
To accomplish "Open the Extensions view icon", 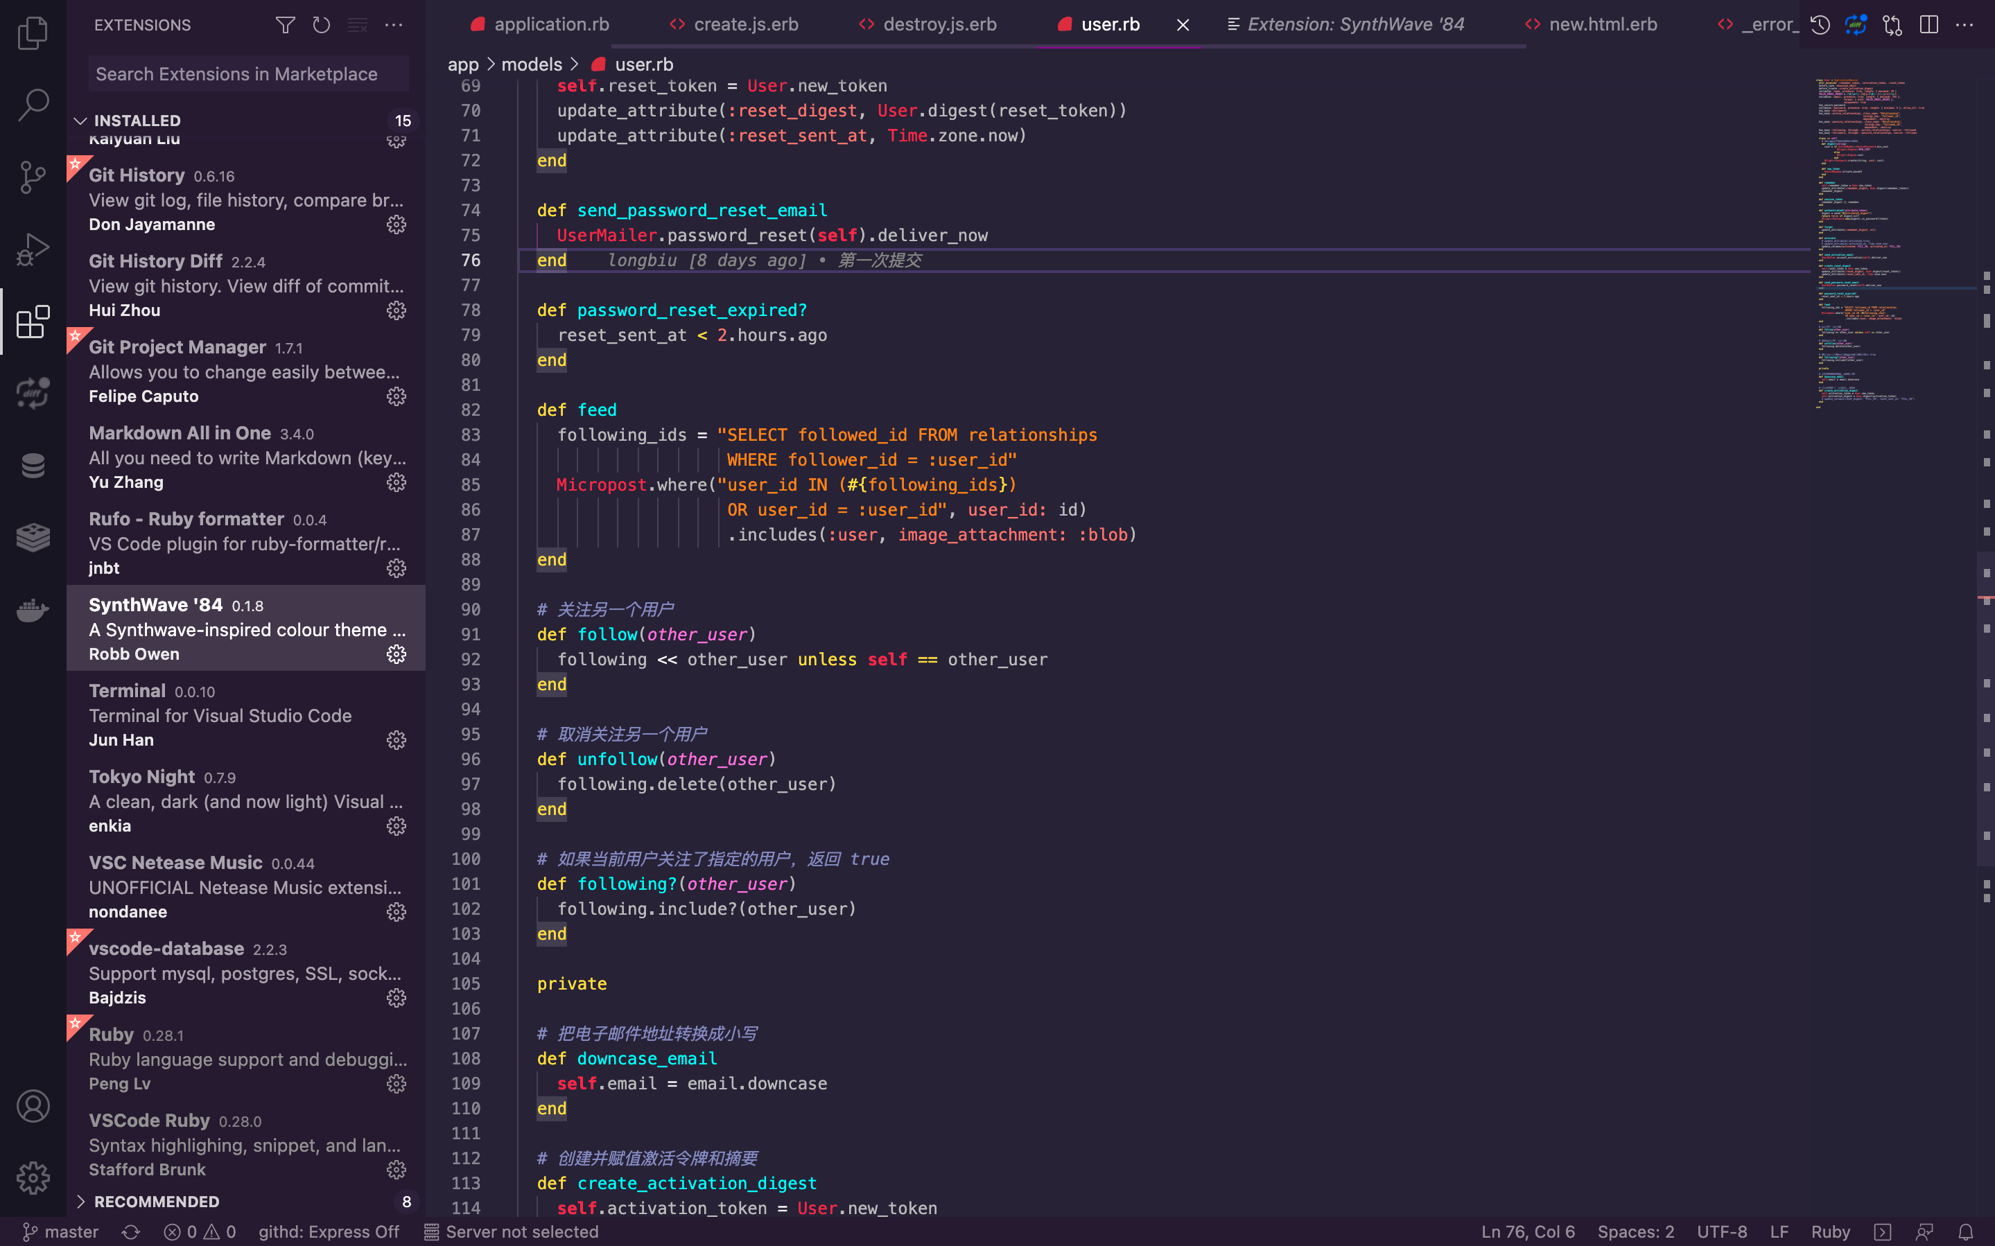I will point(33,322).
